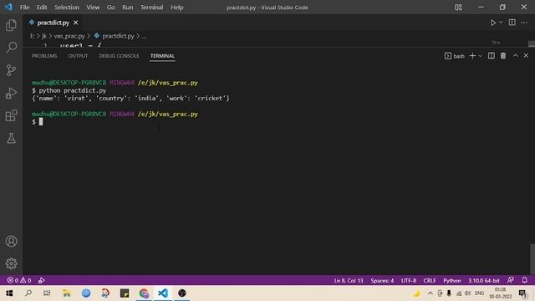The image size is (535, 301).
Task: Select the practdict.py editor tab
Action: coord(53,23)
